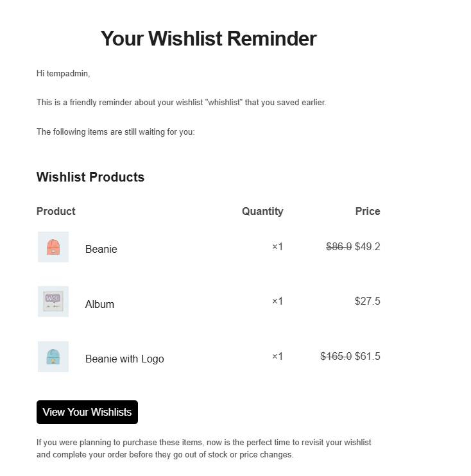The height and width of the screenshot is (476, 471).
Task: Click the Your Wishlist Reminder heading
Action: (x=209, y=38)
